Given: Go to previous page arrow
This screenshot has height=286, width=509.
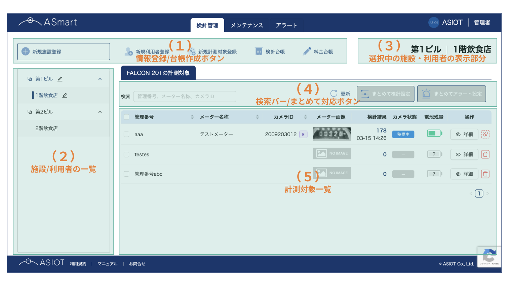Looking at the screenshot, I should 471,193.
